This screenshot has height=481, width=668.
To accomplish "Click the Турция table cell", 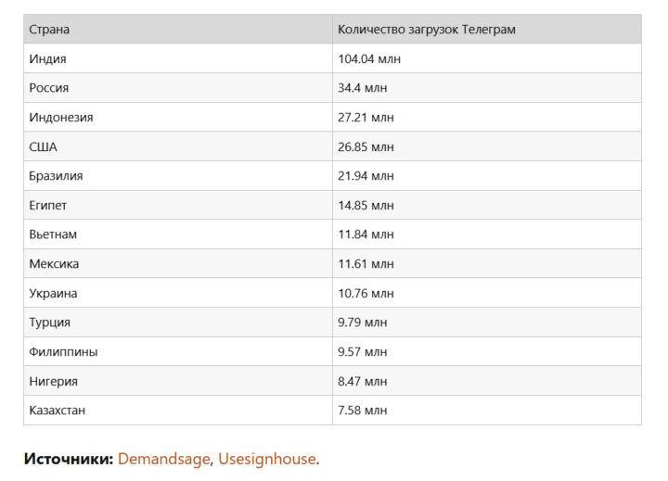I will click(x=50, y=323).
